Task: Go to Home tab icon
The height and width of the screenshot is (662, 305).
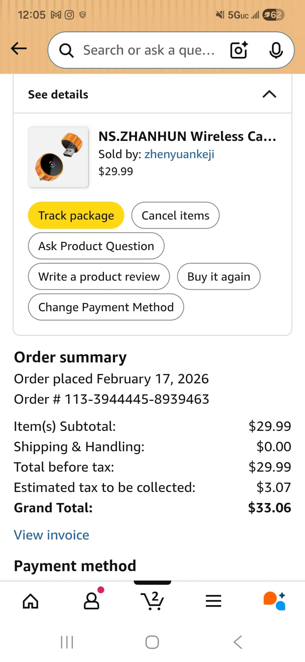Action: click(x=31, y=601)
